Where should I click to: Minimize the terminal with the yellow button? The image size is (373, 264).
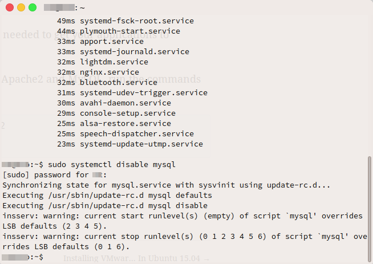21,7
